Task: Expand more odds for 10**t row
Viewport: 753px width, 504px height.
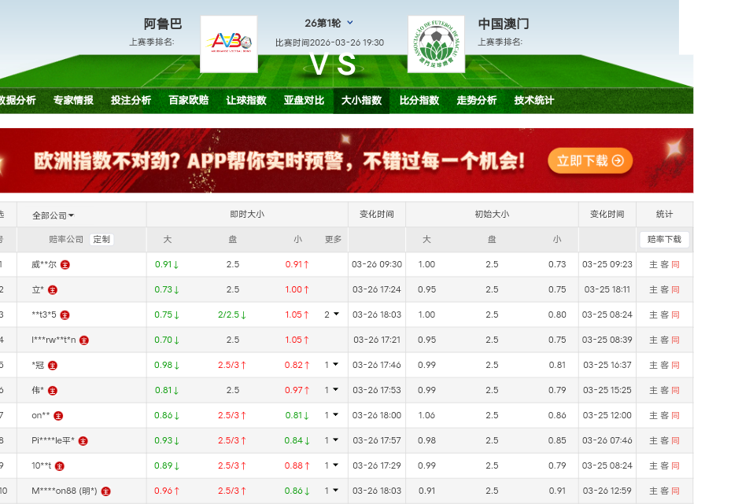Action: pyautogui.click(x=332, y=465)
